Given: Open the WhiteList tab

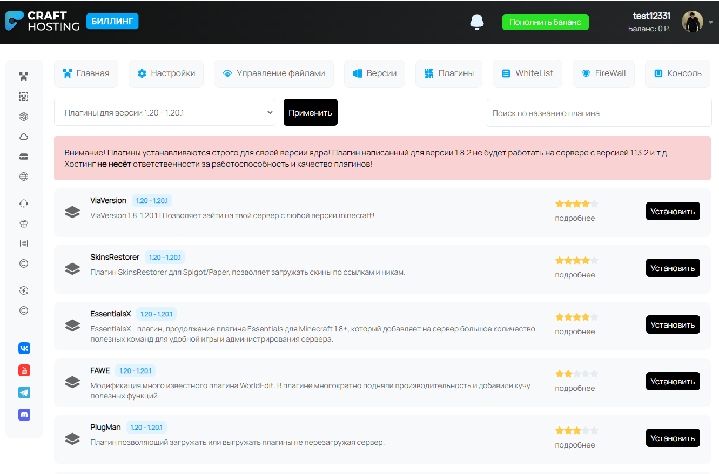Looking at the screenshot, I should [x=527, y=73].
